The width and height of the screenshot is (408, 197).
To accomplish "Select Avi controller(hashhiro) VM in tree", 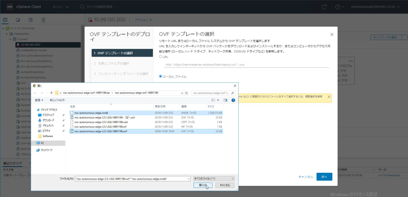I will click(x=36, y=56).
